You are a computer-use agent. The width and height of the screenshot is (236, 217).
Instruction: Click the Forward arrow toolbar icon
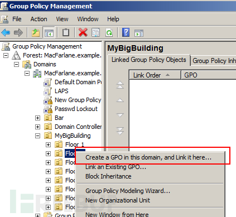pos(18,33)
